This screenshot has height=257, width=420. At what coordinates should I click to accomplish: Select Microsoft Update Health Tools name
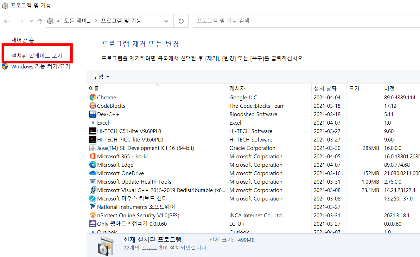click(x=134, y=182)
